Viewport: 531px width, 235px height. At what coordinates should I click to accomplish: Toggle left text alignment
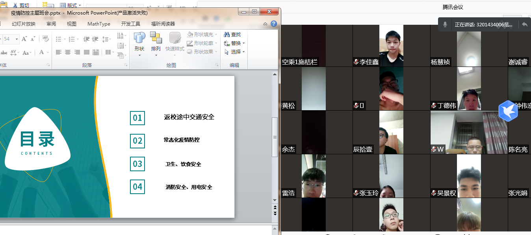tap(59, 52)
